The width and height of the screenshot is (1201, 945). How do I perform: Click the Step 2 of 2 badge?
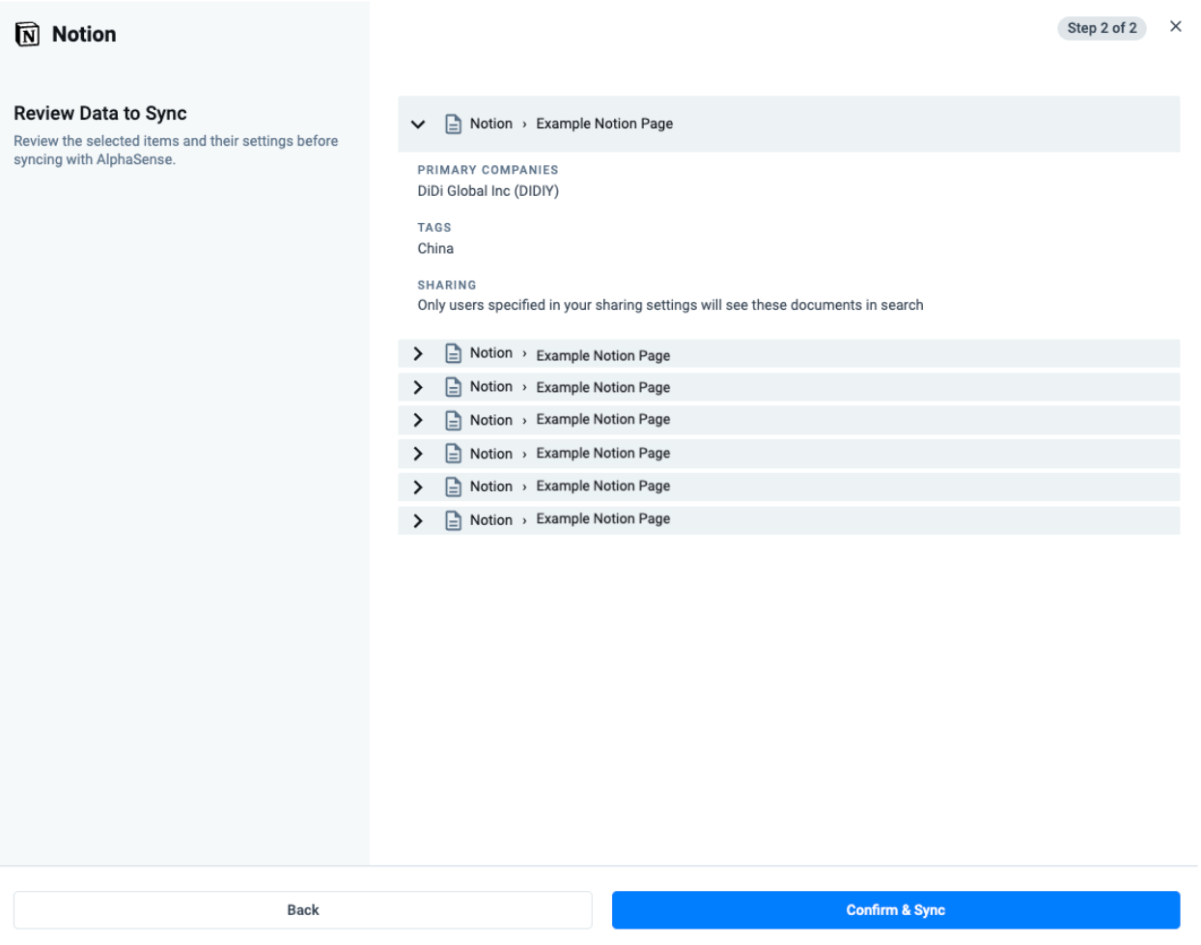1102,28
